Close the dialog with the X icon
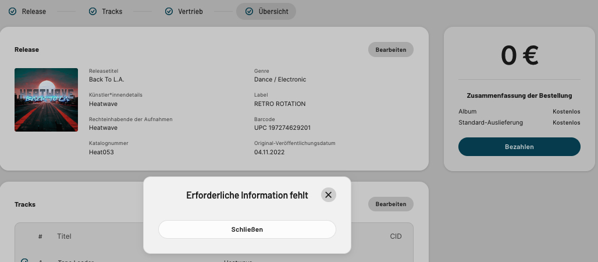 pos(329,195)
